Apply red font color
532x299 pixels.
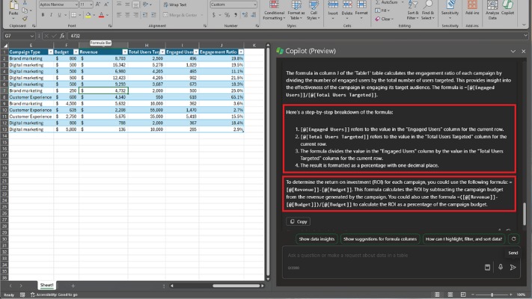point(101,15)
